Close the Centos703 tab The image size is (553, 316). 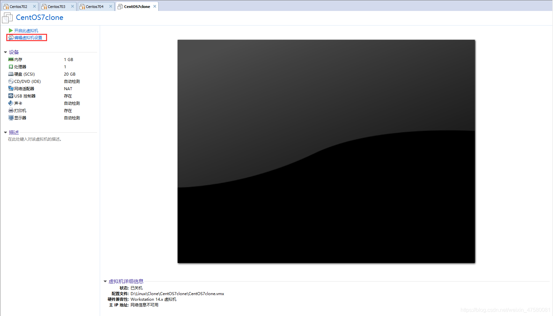(x=73, y=6)
